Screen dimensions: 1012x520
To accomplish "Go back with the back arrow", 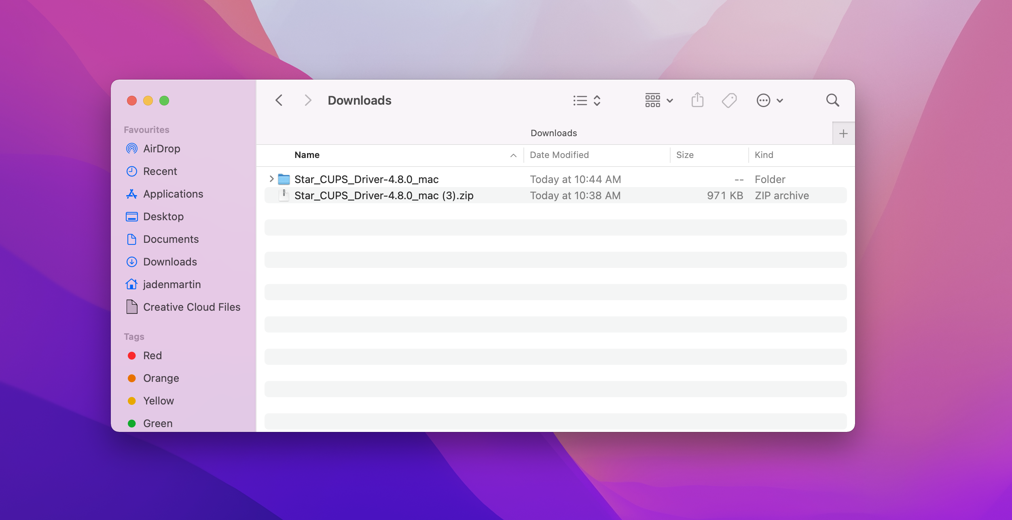I will 279,100.
